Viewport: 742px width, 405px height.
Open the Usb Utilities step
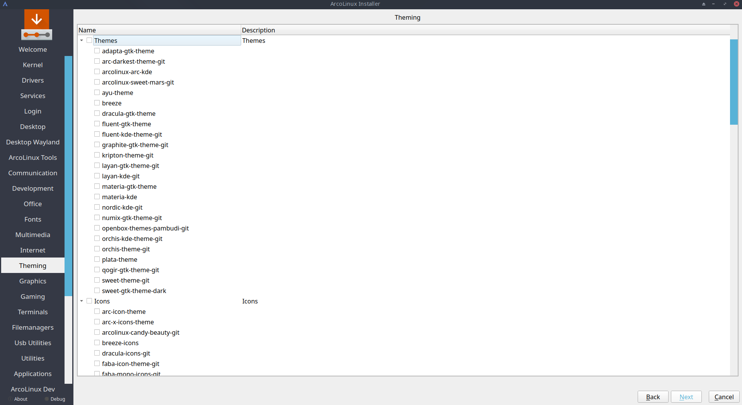pos(33,343)
